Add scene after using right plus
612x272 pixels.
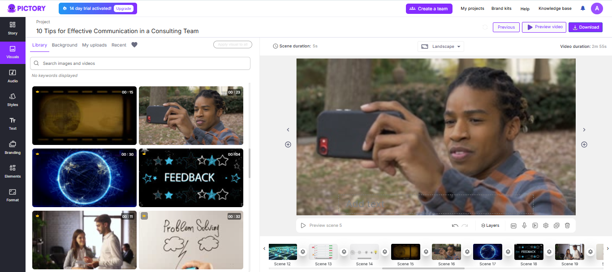pyautogui.click(x=584, y=144)
